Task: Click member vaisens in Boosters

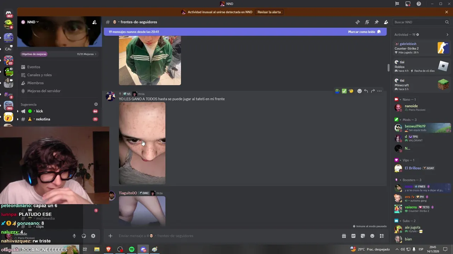Action: (422, 209)
